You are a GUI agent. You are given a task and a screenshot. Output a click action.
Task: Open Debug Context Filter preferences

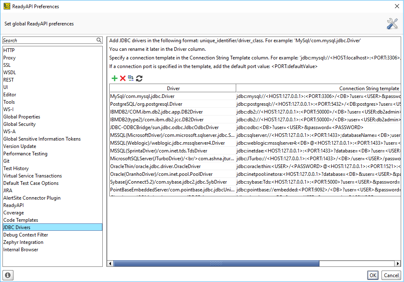point(52,235)
